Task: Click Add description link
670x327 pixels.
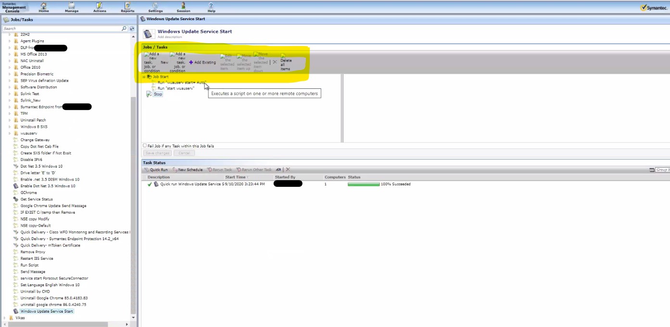Action: pos(170,37)
